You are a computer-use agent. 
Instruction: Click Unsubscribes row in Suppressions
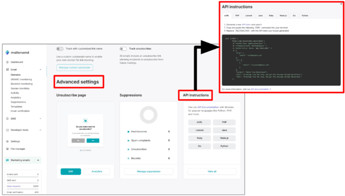pos(149,149)
